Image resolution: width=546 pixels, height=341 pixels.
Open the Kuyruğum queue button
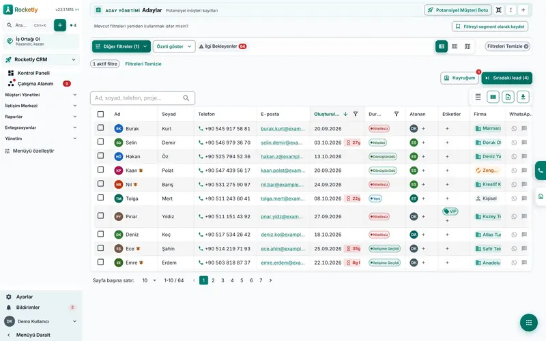(x=459, y=78)
